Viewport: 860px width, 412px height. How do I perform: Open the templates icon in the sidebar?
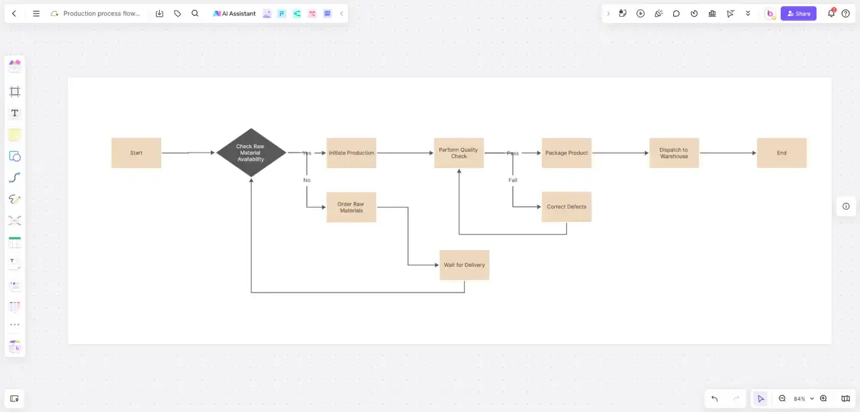pyautogui.click(x=15, y=66)
